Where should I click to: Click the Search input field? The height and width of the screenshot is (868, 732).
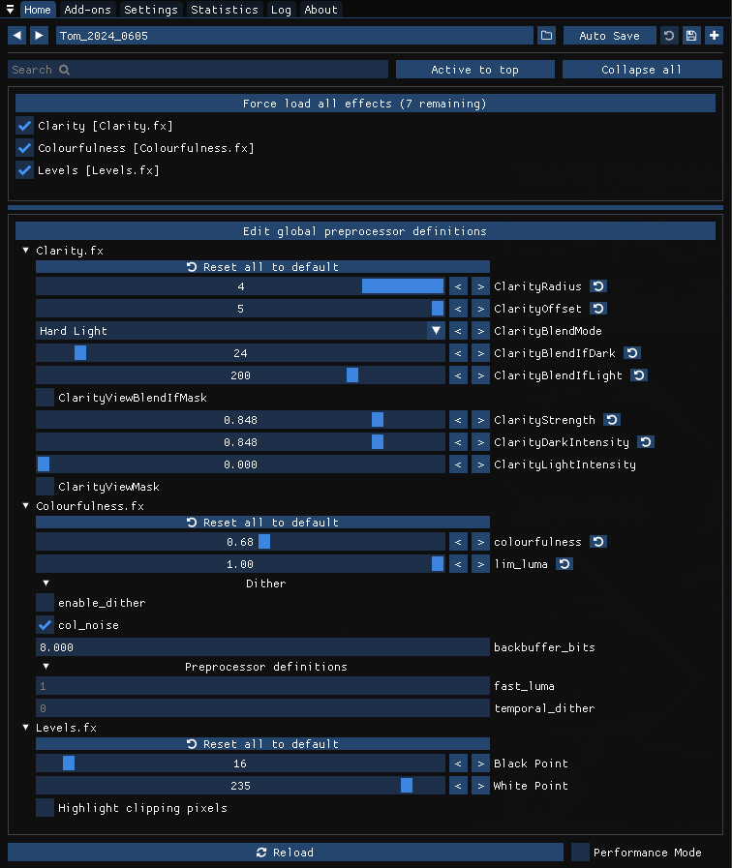pos(198,70)
